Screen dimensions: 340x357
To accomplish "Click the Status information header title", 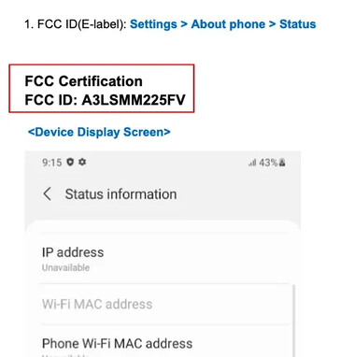I will (120, 194).
